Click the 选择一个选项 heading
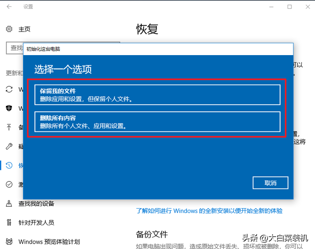 (x=63, y=69)
